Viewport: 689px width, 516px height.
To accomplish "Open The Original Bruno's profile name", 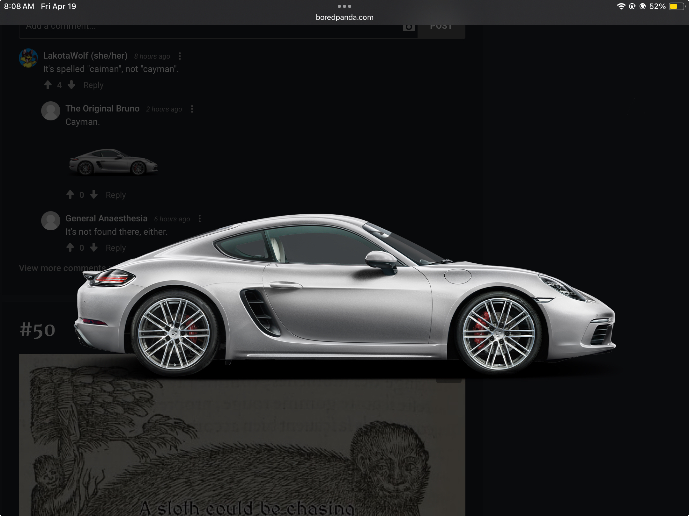I will pyautogui.click(x=102, y=109).
